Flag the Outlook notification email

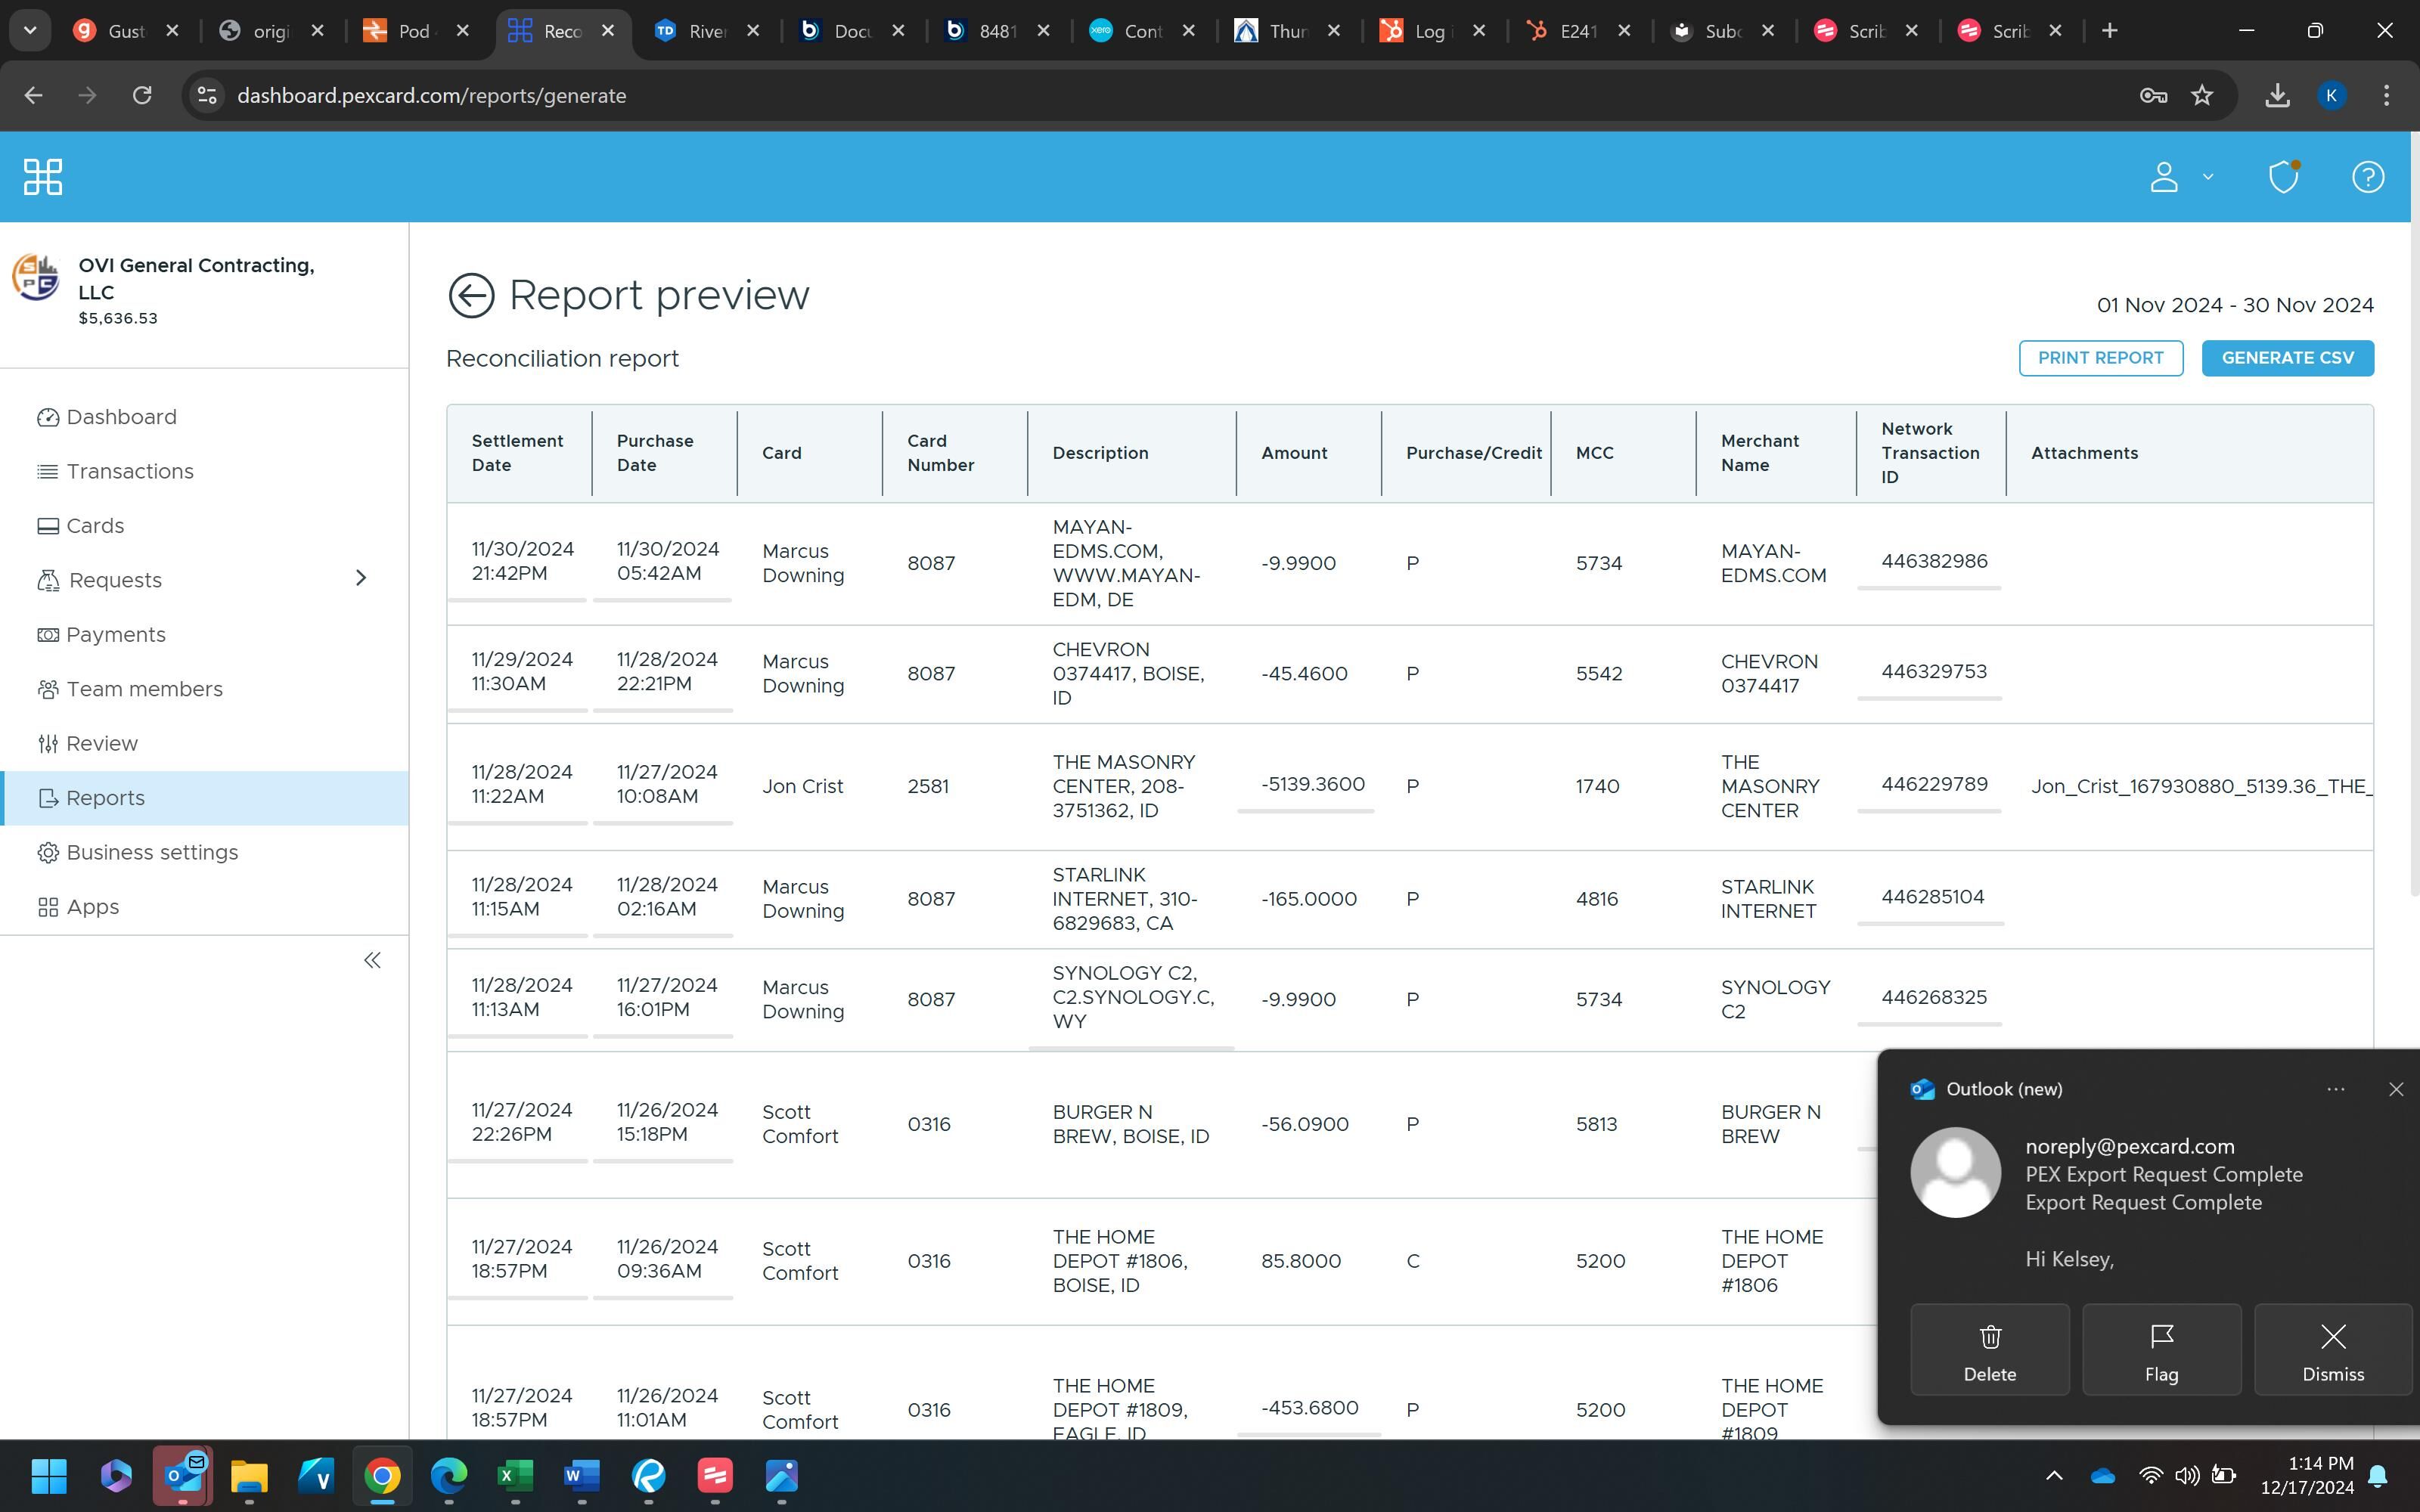(2161, 1349)
